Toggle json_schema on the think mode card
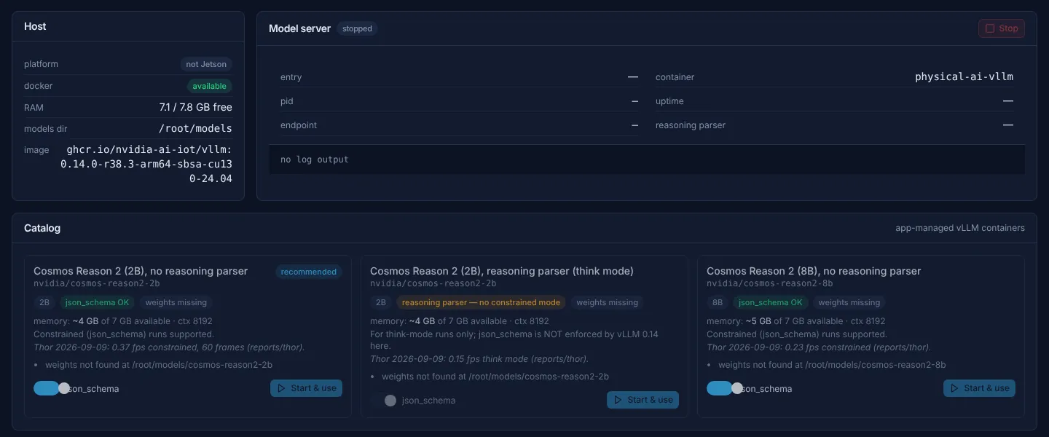 click(x=384, y=400)
